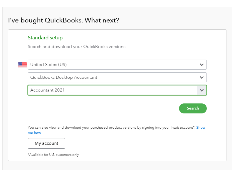The height and width of the screenshot is (170, 237).
Task: Click the 'signing into your Intuit account' sentence
Action: (111, 128)
